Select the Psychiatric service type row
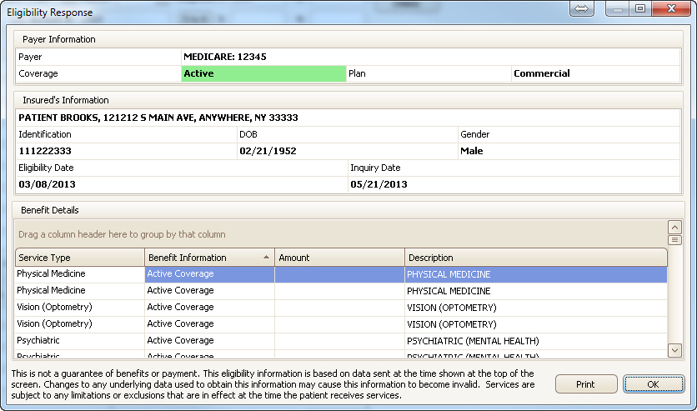 coord(79,341)
